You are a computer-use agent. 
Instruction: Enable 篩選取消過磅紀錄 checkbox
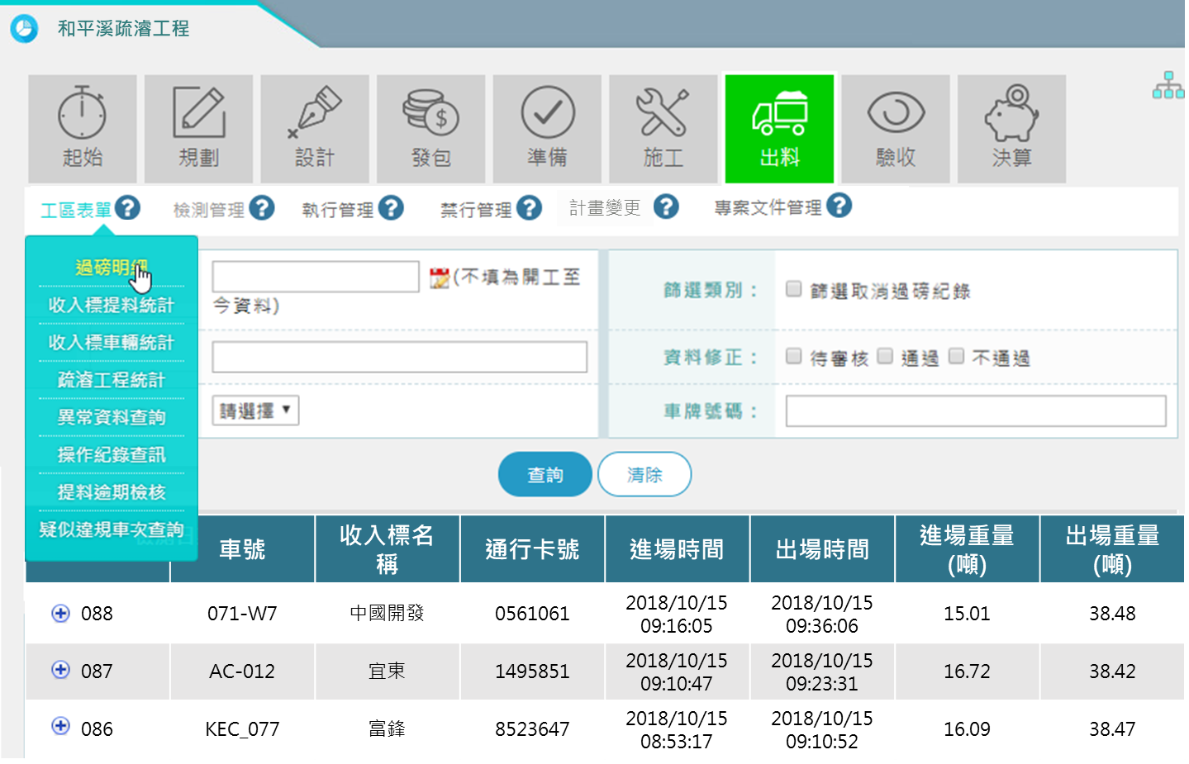(794, 289)
